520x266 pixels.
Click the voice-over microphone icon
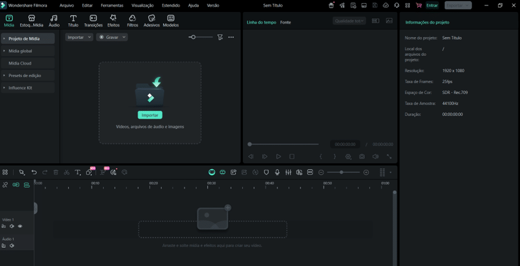click(277, 173)
